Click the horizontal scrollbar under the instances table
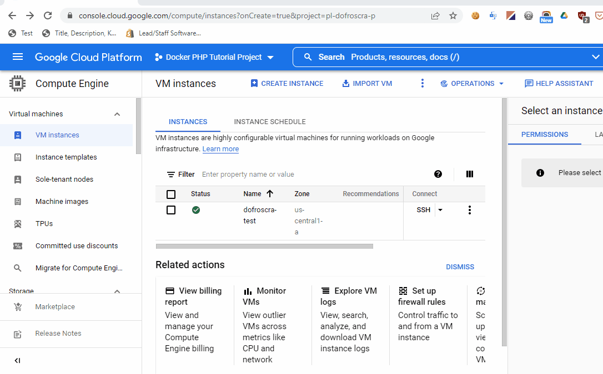This screenshot has height=374, width=603. 265,246
